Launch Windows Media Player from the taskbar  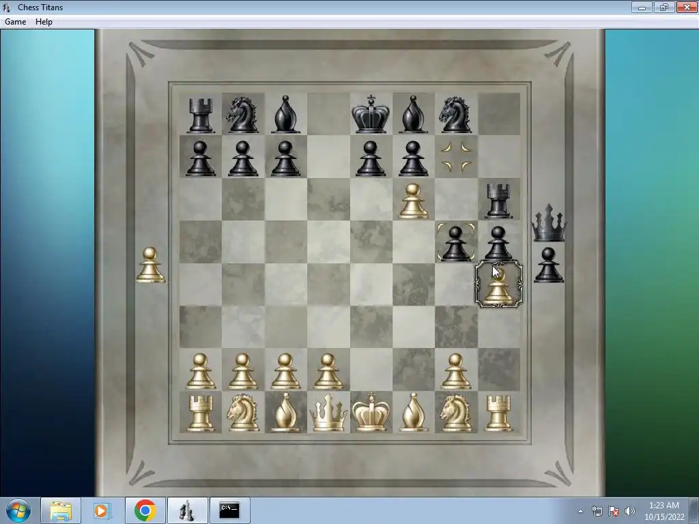coord(102,510)
